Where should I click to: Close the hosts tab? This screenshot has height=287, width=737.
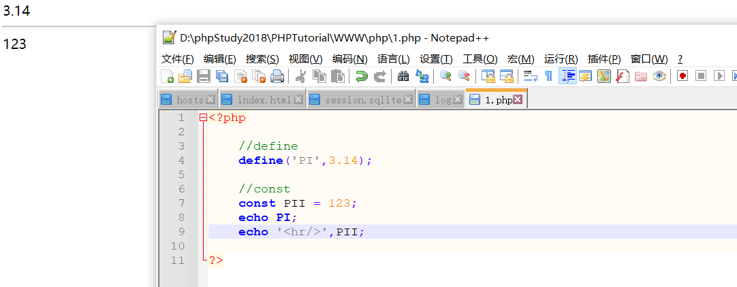tap(210, 99)
